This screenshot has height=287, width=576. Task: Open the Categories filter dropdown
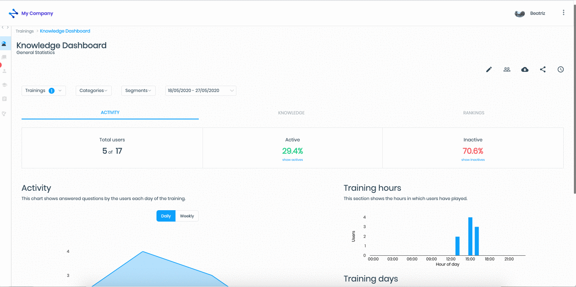[93, 91]
